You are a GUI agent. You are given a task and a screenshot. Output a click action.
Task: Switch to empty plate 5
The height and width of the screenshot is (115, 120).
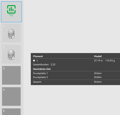pyautogui.click(x=11, y=112)
